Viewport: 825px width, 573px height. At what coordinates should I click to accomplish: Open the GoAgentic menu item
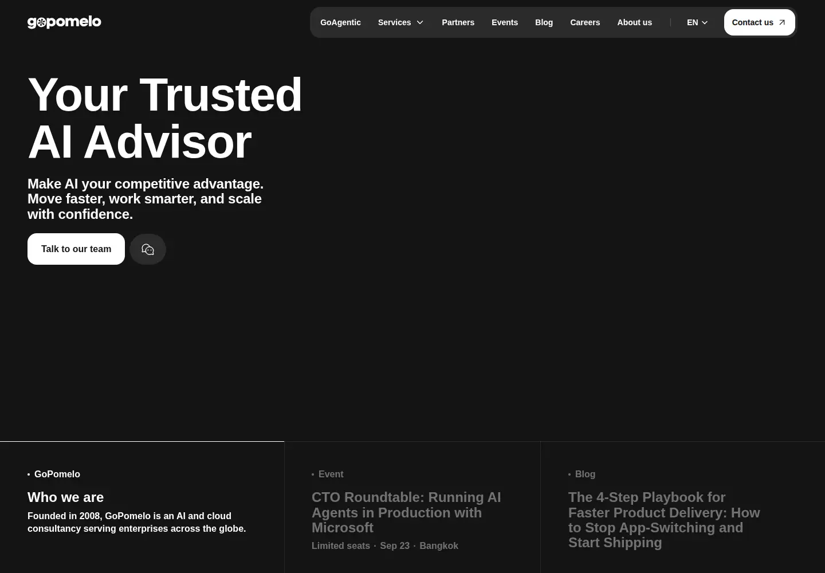[x=340, y=22]
